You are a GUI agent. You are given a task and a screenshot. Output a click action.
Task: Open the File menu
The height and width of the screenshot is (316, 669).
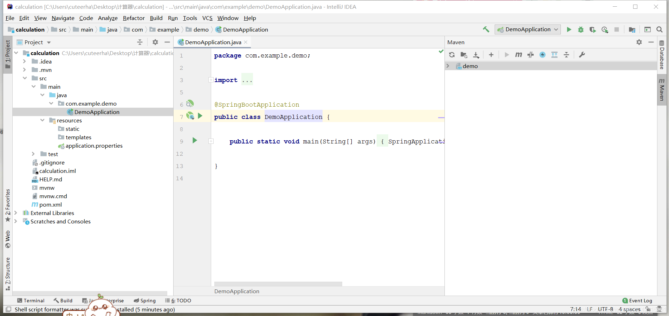click(10, 18)
